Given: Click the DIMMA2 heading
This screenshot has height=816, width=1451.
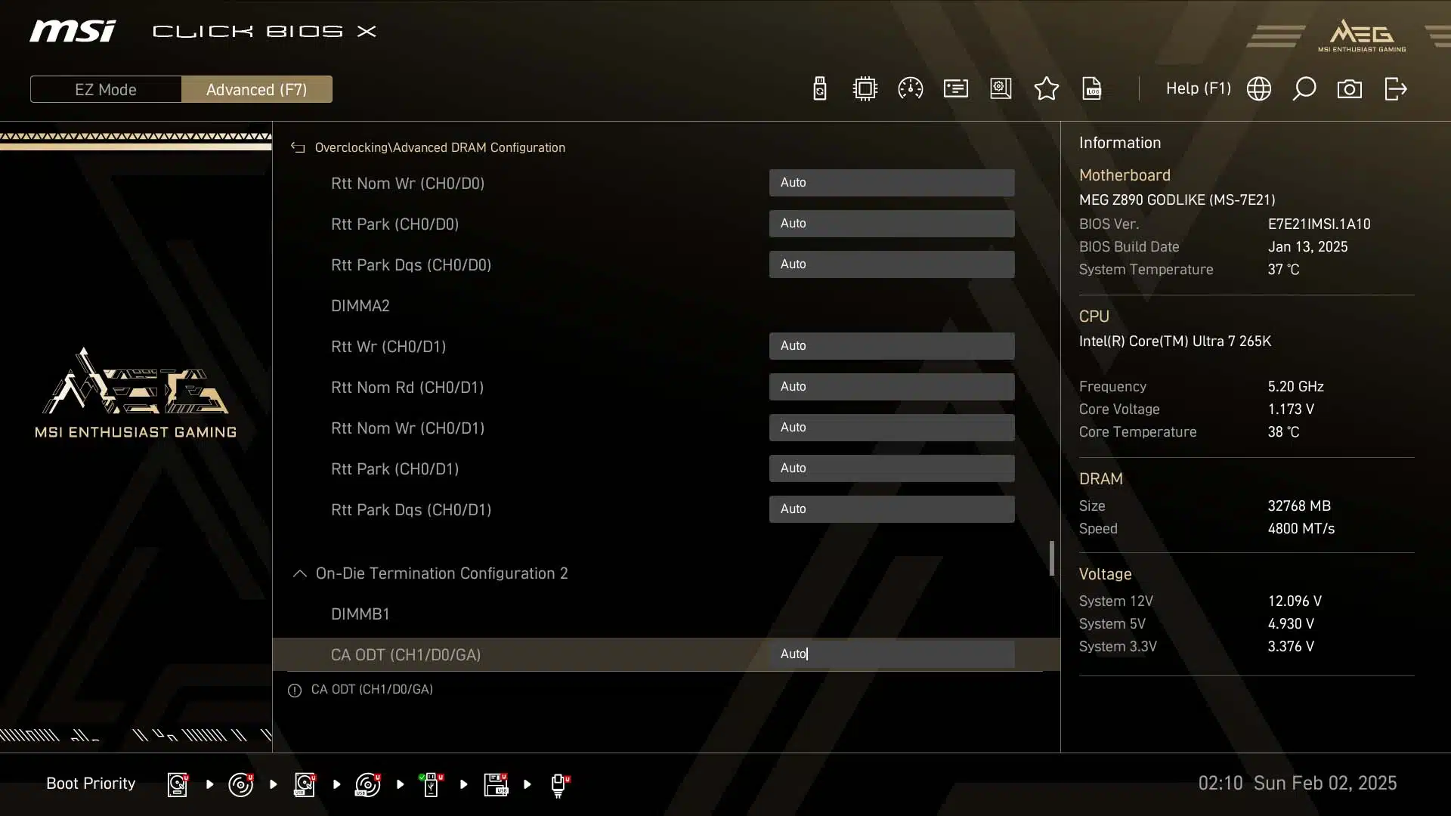Looking at the screenshot, I should point(360,306).
